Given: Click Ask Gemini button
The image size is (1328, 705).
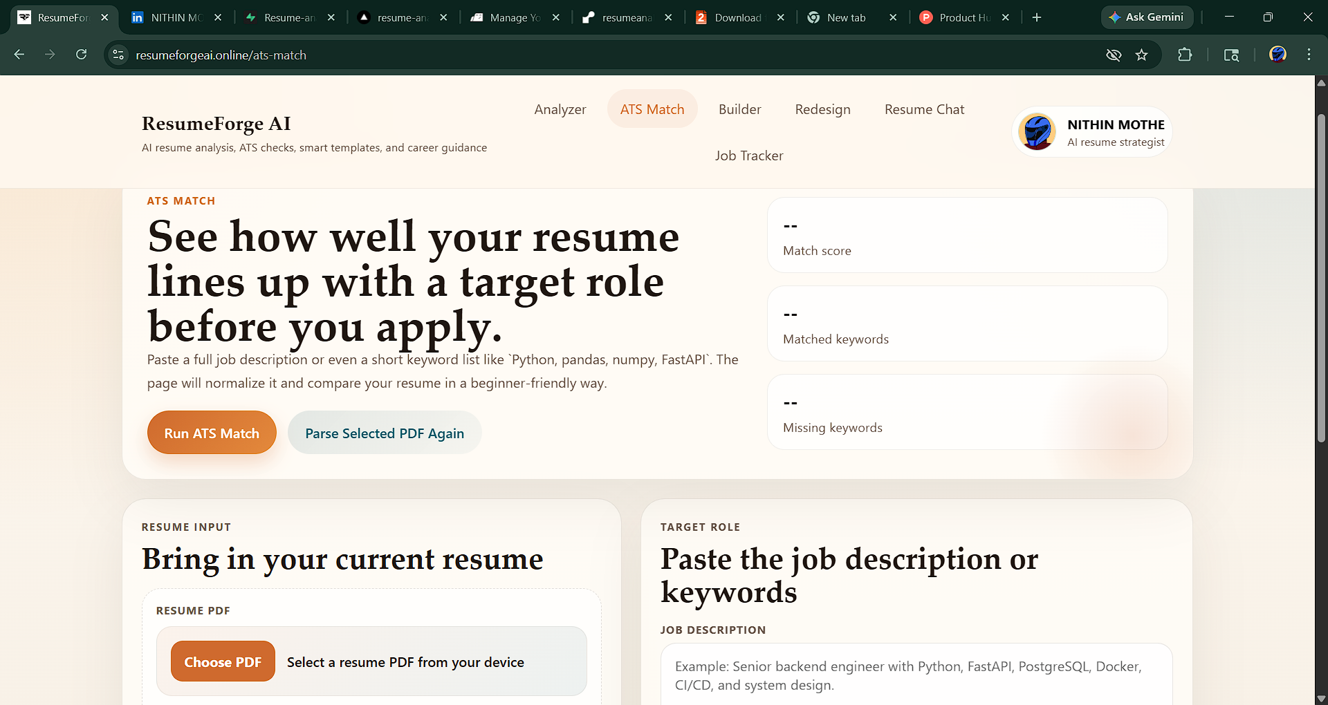Looking at the screenshot, I should [1147, 17].
